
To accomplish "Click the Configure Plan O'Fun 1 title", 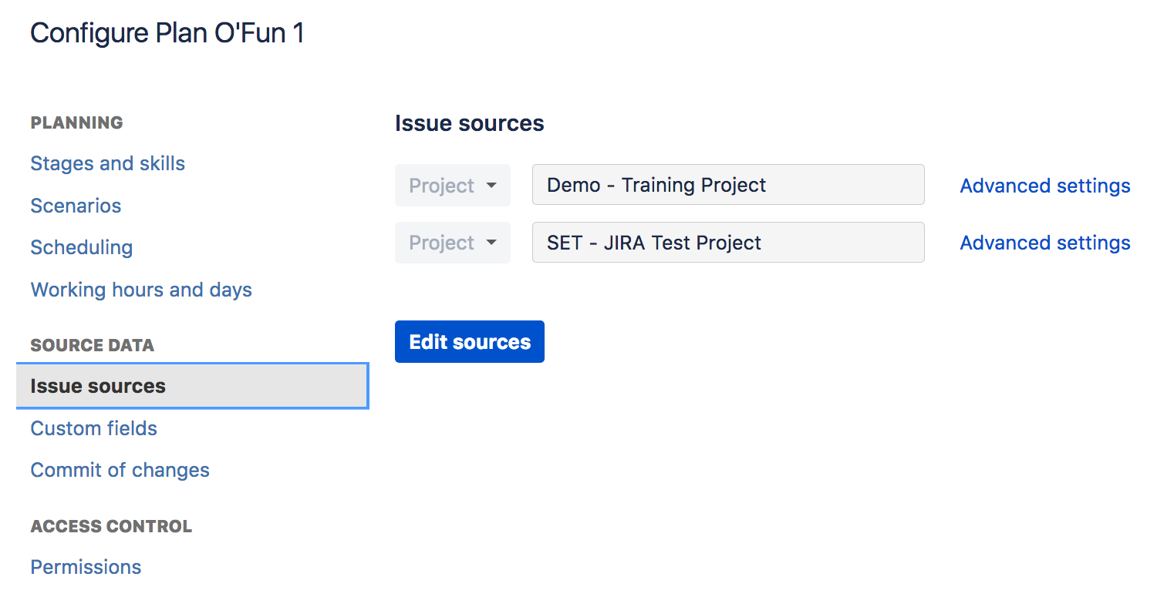I will (x=167, y=33).
